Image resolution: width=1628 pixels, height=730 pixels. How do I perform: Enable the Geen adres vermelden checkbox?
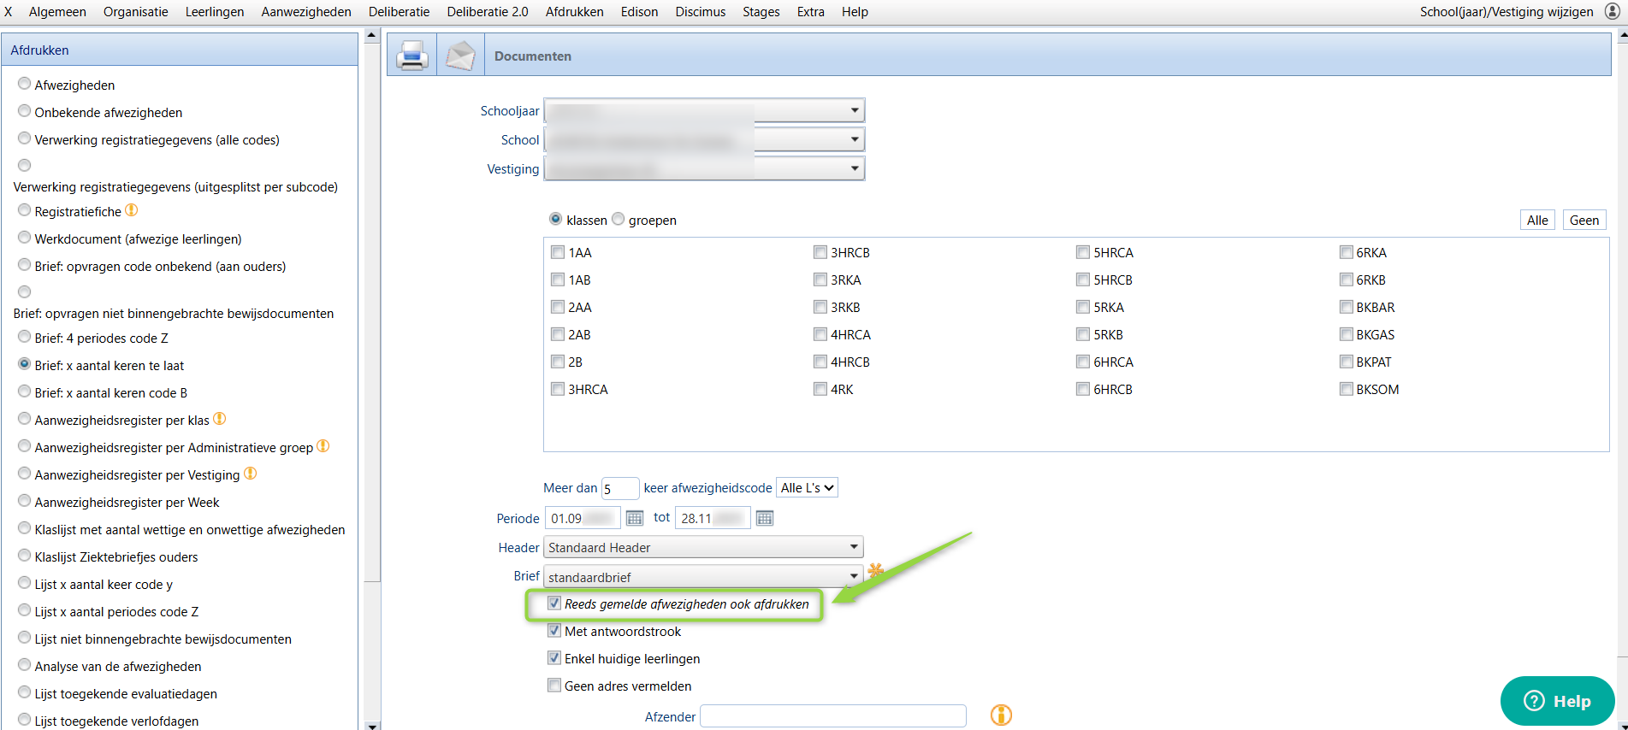point(554,686)
